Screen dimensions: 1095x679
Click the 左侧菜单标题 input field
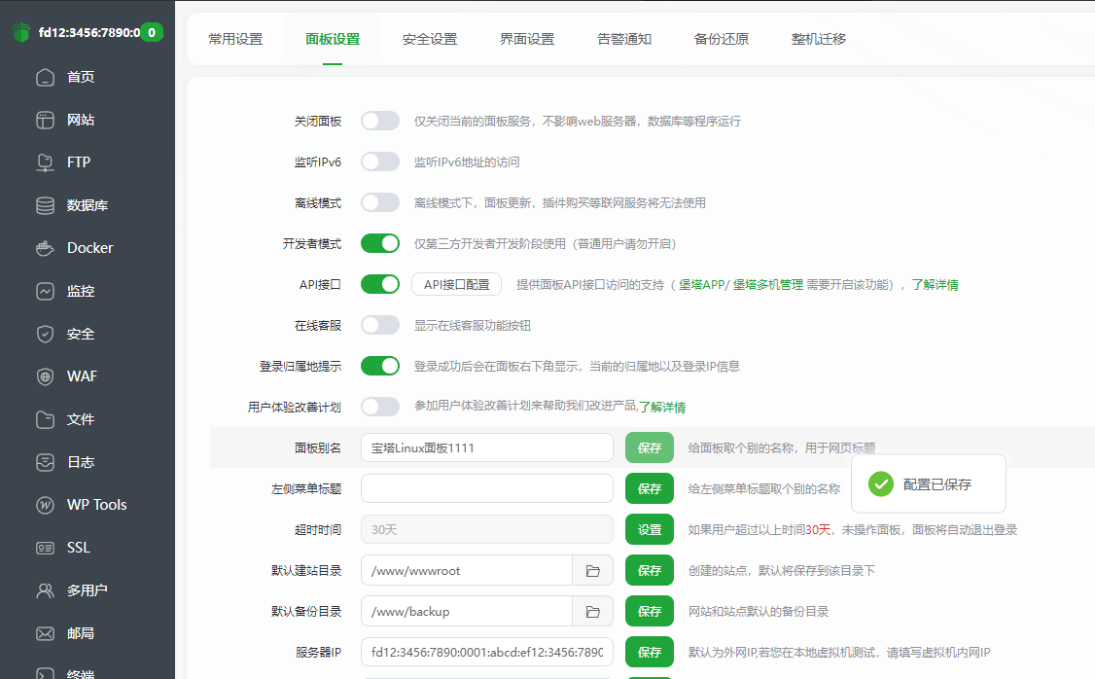[x=486, y=488]
